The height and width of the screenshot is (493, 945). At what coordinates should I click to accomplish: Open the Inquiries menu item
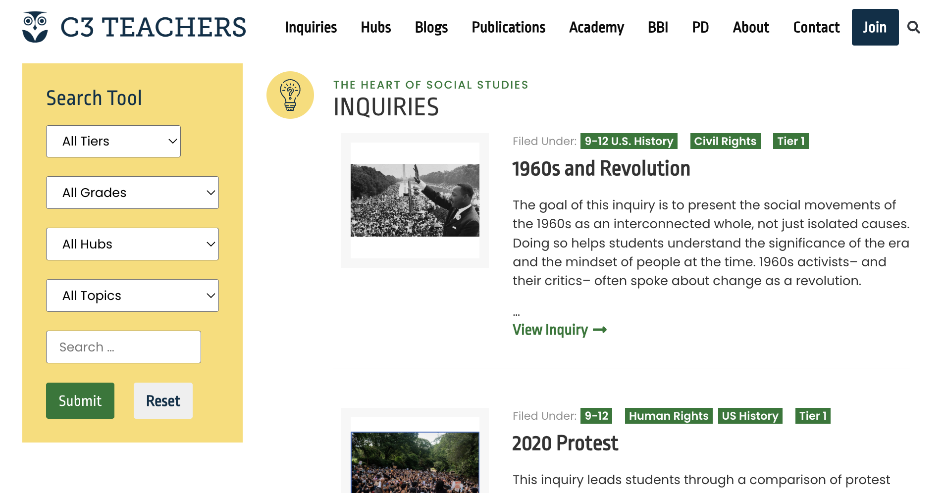click(x=311, y=27)
